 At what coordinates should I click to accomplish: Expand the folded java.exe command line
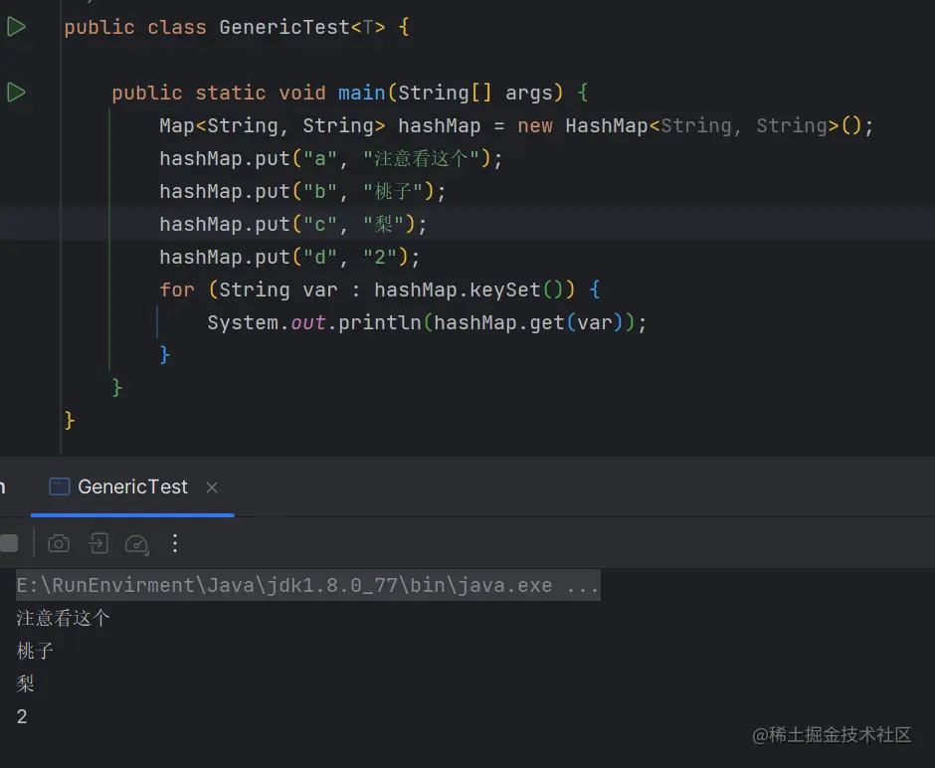pos(307,585)
